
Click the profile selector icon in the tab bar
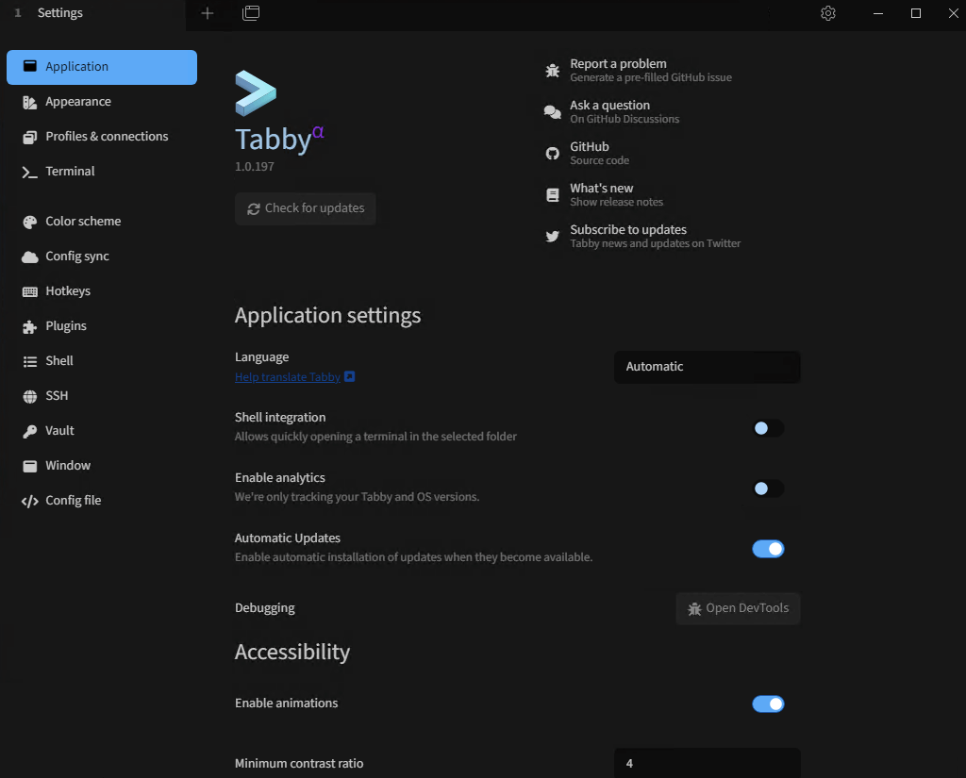coord(251,13)
